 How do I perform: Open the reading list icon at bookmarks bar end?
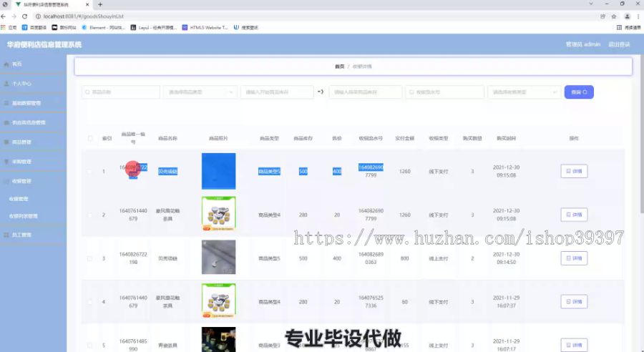[620, 27]
